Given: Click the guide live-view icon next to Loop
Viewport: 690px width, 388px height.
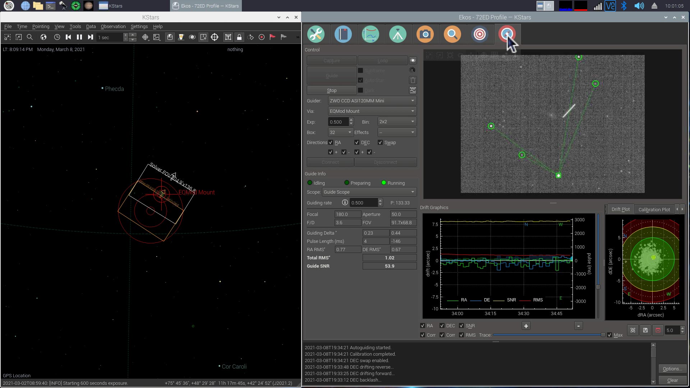Looking at the screenshot, I should [x=413, y=60].
